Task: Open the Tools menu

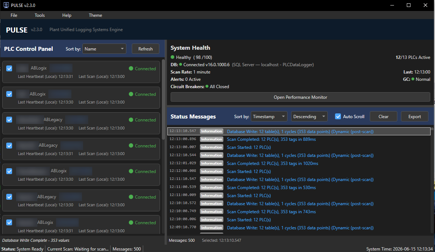Action: pos(40,15)
